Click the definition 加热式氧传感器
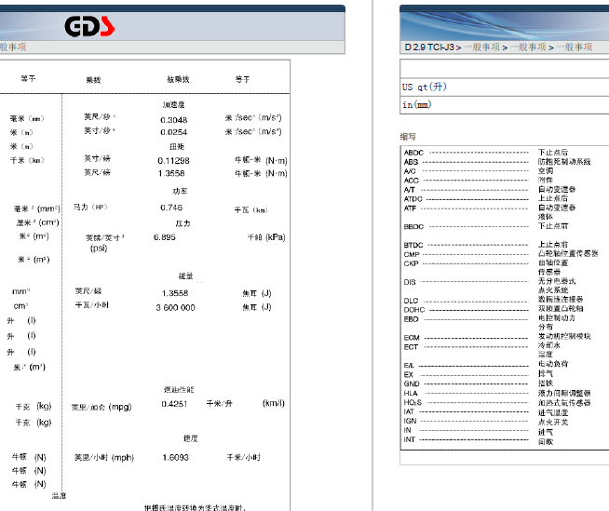The image size is (609, 511). 564,403
